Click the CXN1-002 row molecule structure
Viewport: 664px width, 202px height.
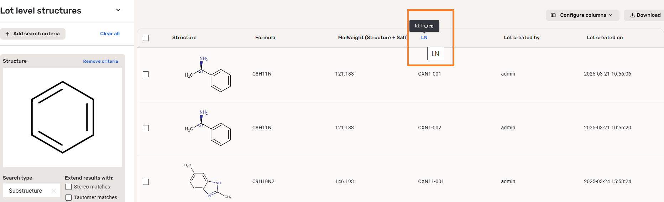208,128
